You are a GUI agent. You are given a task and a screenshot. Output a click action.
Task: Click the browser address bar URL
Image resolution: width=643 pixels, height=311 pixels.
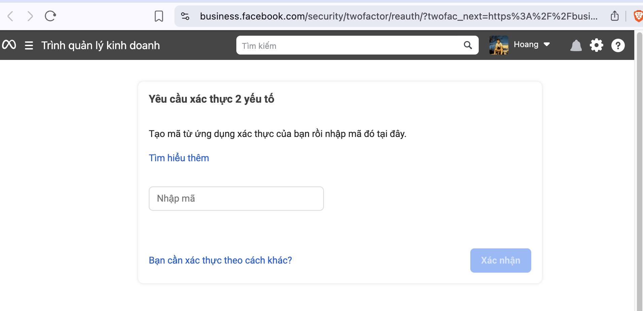pos(399,16)
